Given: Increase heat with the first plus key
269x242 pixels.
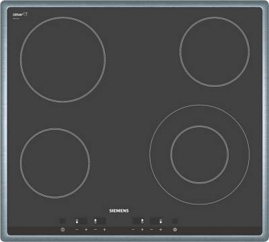Looking at the screenshot, I should [x=86, y=230].
